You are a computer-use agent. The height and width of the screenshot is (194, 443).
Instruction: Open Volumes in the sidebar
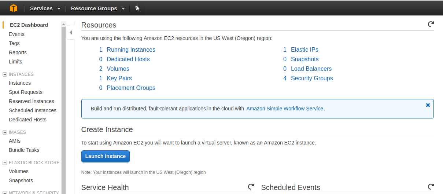tap(19, 171)
